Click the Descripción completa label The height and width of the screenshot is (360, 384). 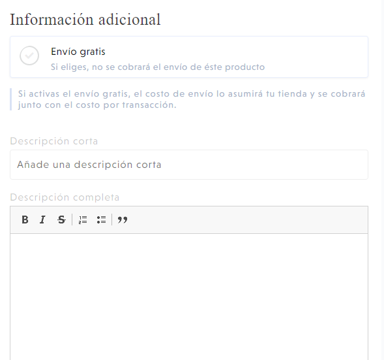65,197
